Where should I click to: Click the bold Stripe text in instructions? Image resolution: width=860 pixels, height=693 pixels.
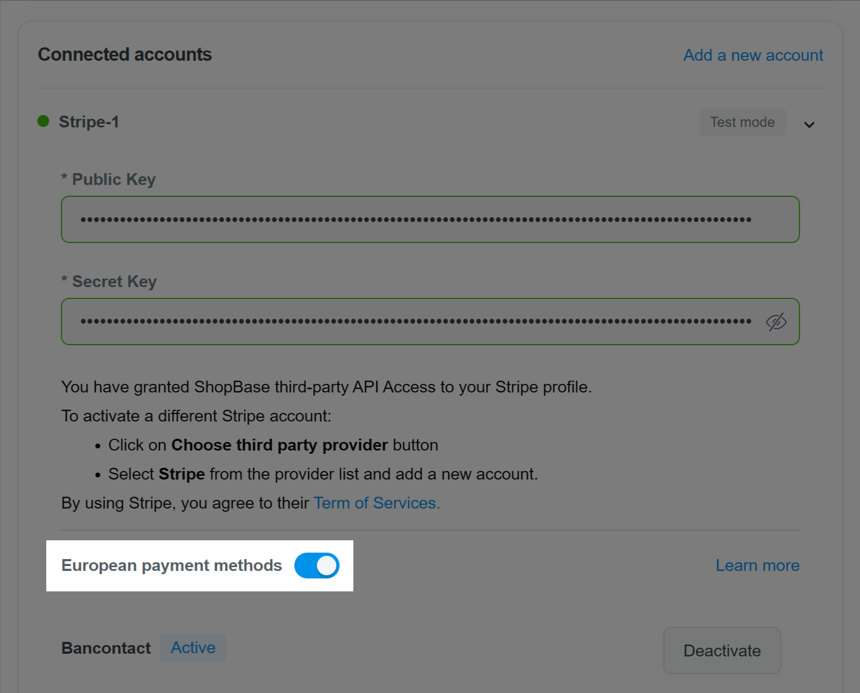(x=182, y=474)
